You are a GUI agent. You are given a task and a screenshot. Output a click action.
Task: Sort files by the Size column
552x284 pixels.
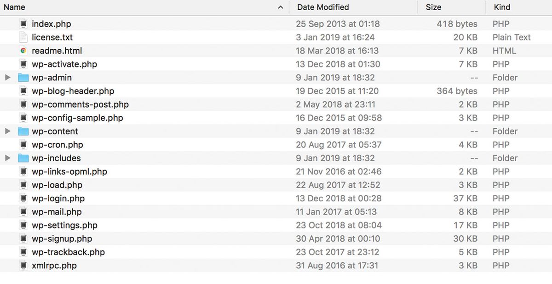coord(433,7)
